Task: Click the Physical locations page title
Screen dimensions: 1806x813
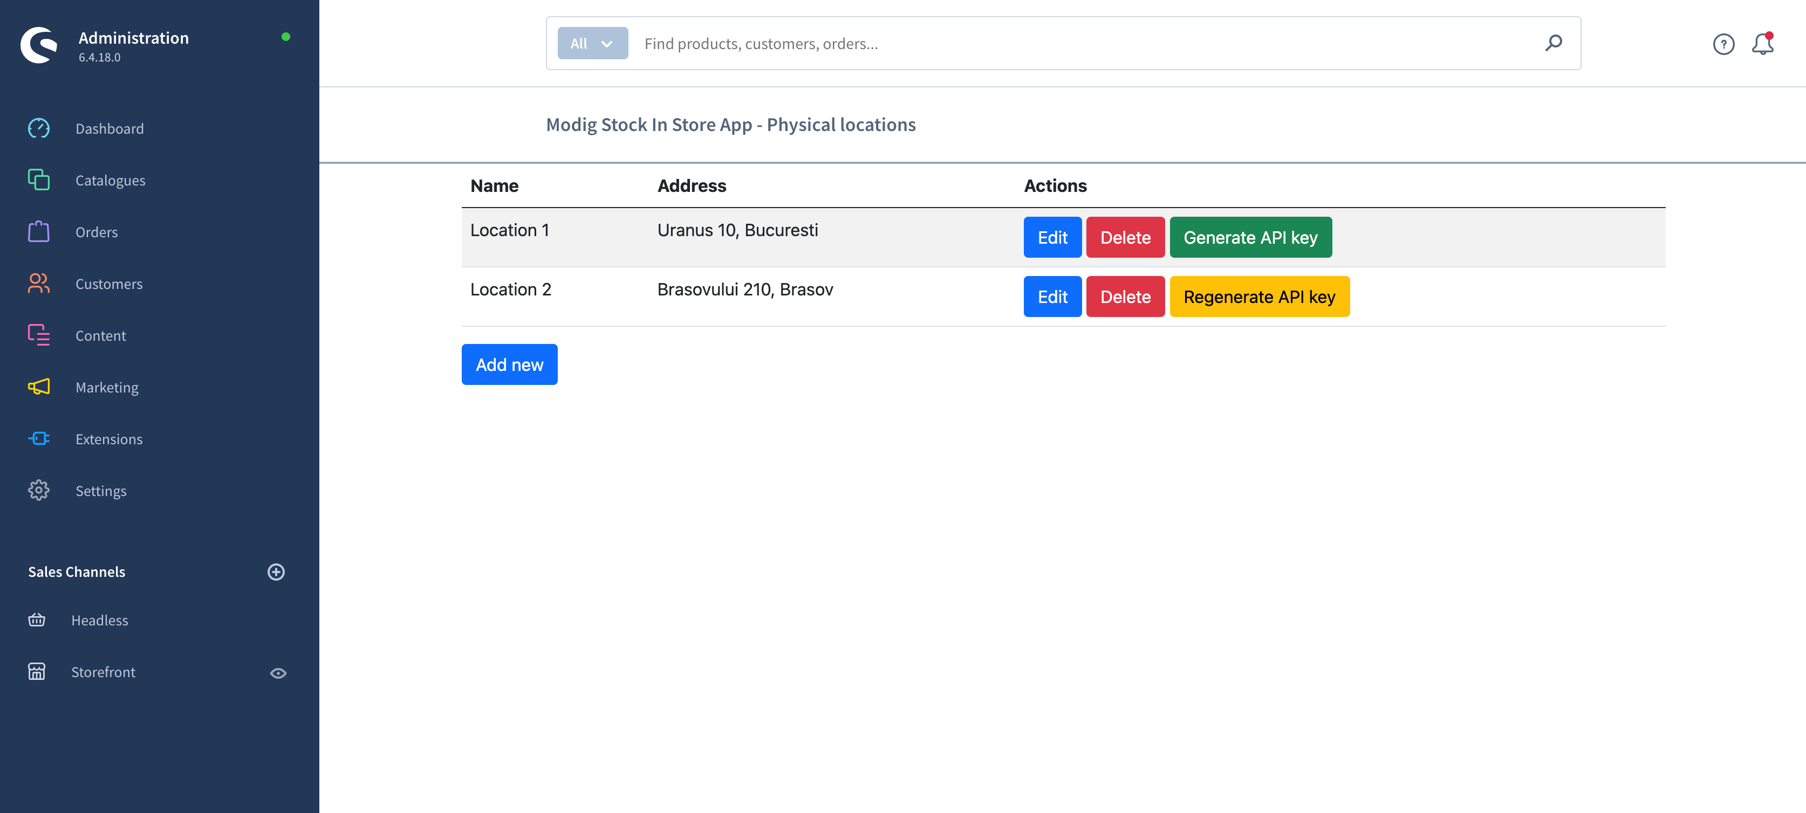Action: [730, 125]
